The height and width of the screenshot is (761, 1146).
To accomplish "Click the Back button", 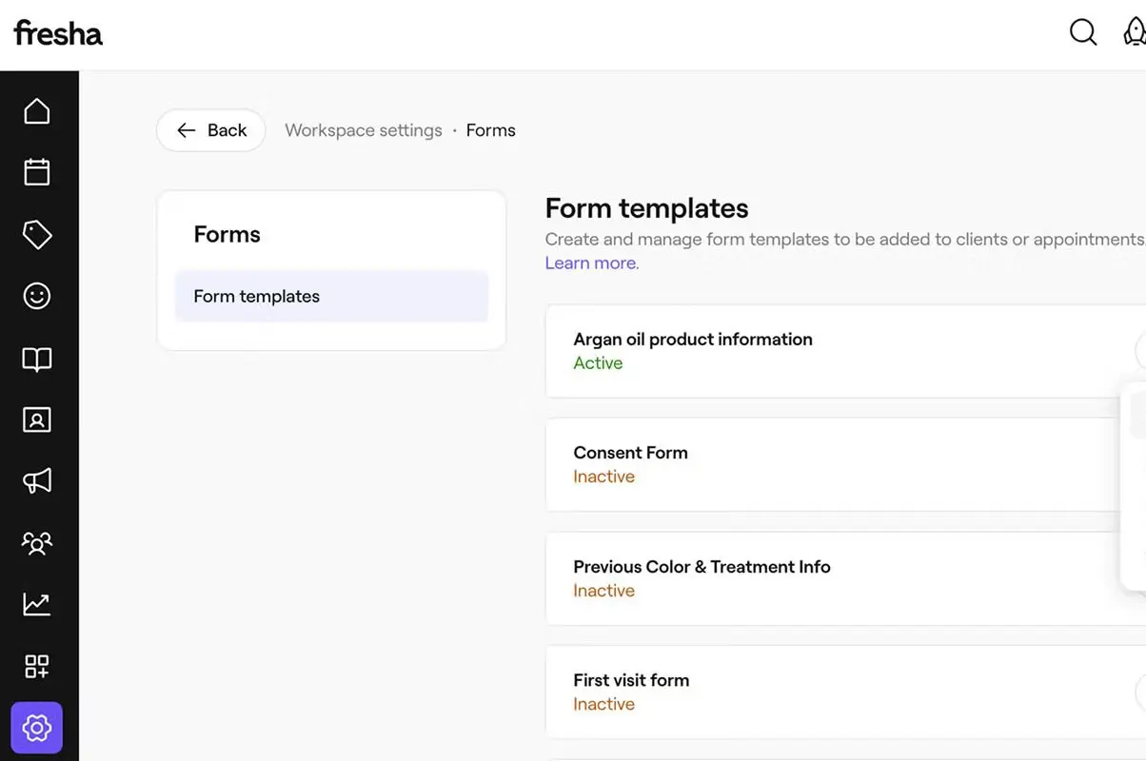I will (210, 129).
